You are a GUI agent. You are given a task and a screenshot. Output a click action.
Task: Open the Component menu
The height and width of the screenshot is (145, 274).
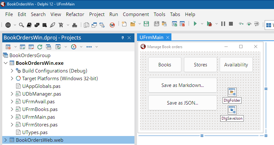tap(136, 14)
